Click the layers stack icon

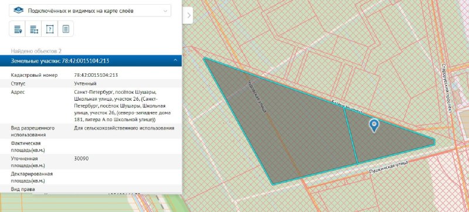point(19,11)
